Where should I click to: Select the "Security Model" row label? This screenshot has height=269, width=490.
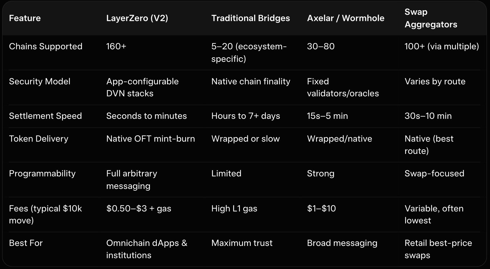tap(40, 81)
